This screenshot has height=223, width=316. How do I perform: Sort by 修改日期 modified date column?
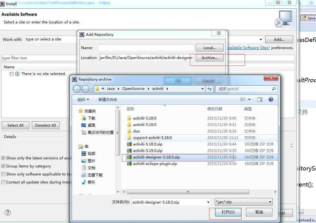tap(215, 109)
